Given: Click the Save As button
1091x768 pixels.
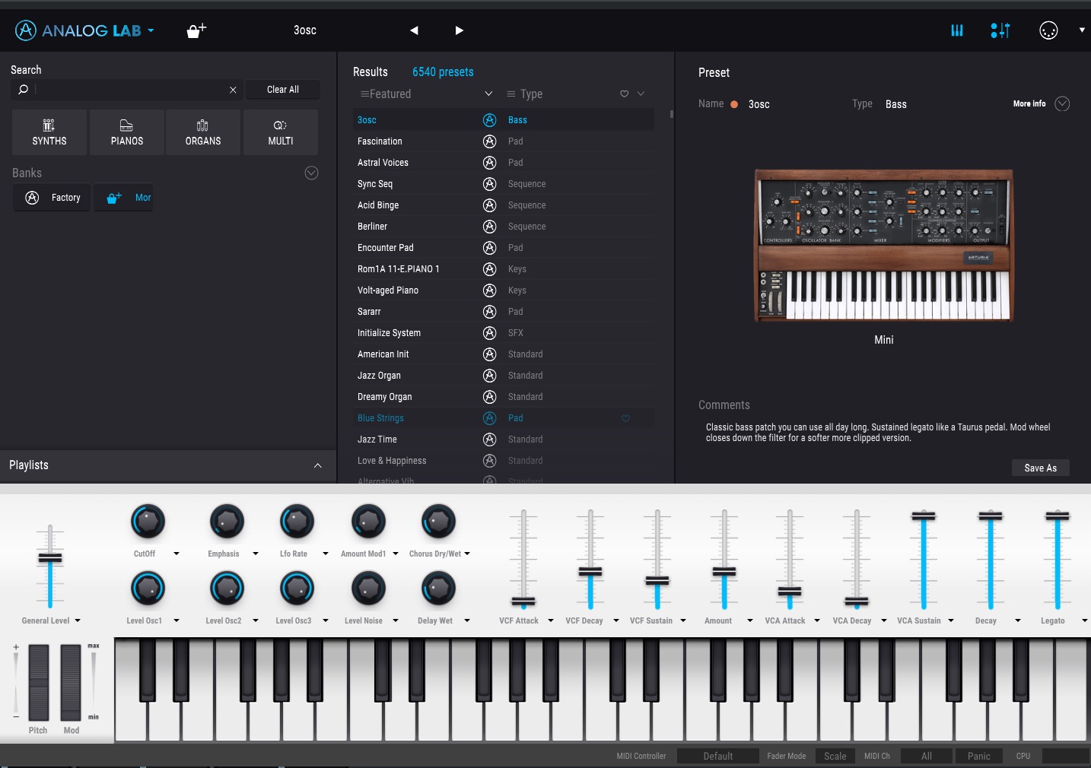Looking at the screenshot, I should [x=1041, y=468].
